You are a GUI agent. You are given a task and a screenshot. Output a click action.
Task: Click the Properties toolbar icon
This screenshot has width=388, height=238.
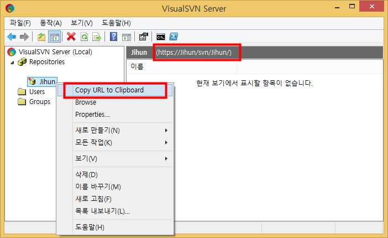click(x=144, y=37)
